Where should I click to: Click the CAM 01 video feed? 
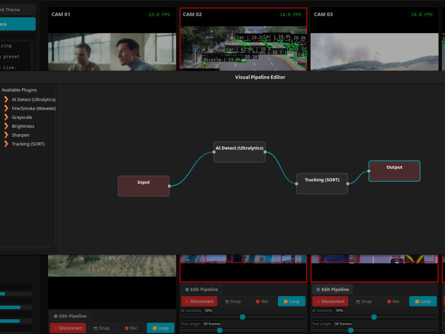tap(112, 52)
